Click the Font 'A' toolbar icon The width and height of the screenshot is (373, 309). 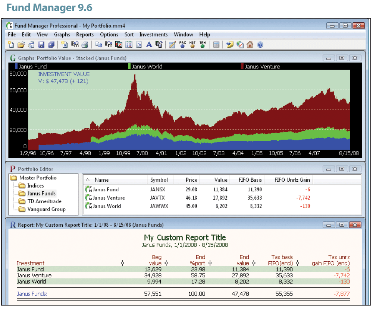pos(149,45)
